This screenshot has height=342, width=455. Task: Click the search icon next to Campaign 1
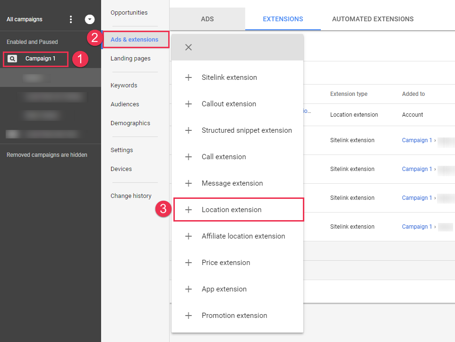click(x=13, y=59)
